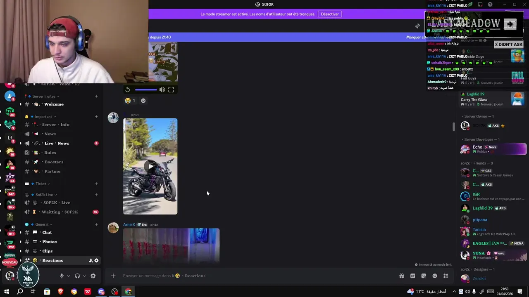This screenshot has width=529, height=297.
Task: Open the Server Info channel
Action: click(x=62, y=125)
